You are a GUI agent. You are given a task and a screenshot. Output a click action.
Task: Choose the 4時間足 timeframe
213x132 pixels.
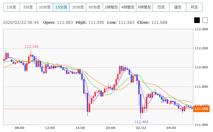tap(128, 7)
